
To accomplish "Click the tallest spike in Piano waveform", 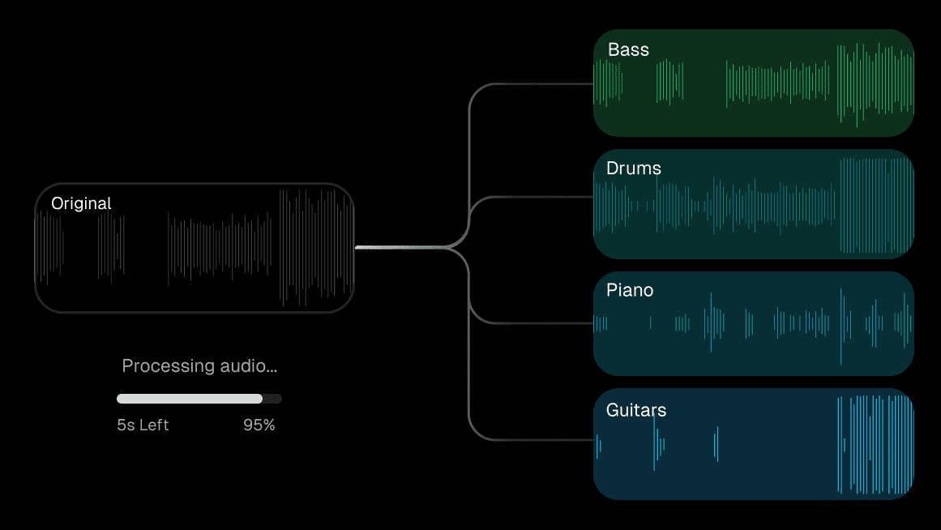I will 841,326.
